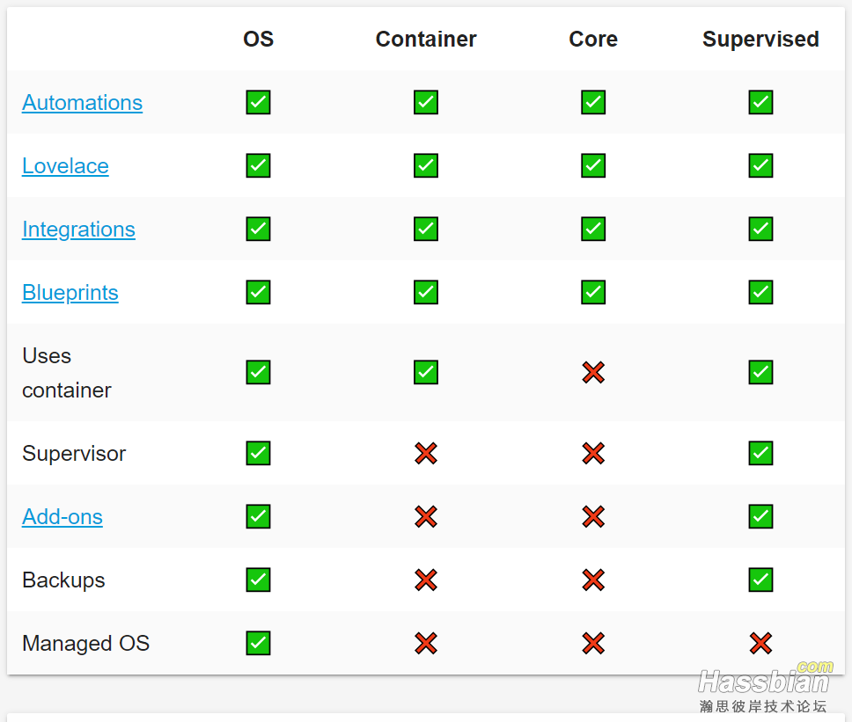The height and width of the screenshot is (722, 852).
Task: Open the Automations link
Action: 82,103
